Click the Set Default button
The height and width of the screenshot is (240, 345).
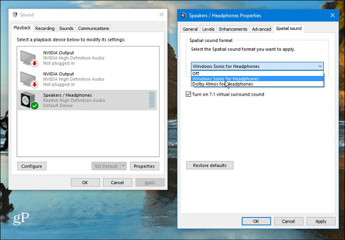click(106, 166)
